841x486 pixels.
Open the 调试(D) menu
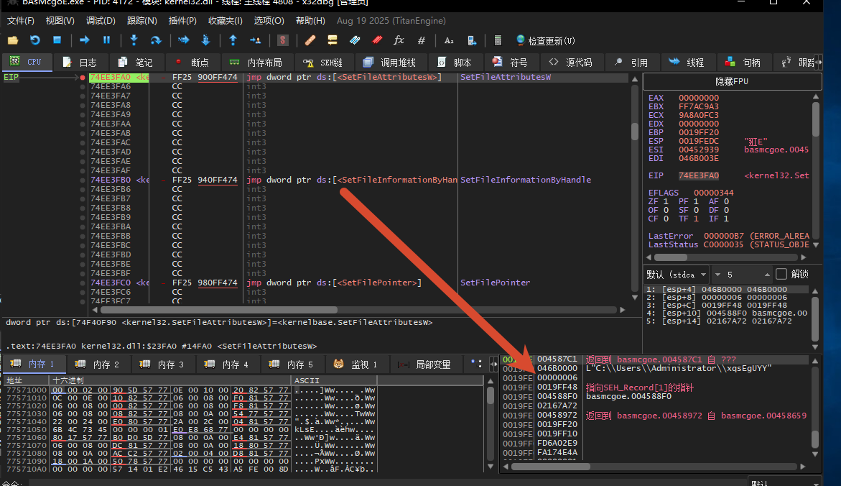tap(101, 20)
